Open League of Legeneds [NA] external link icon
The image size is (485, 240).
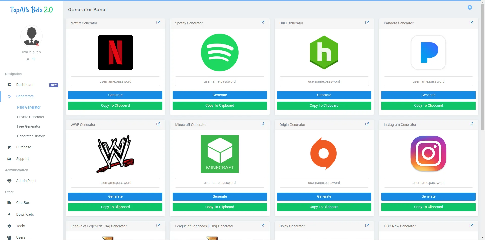point(158,225)
